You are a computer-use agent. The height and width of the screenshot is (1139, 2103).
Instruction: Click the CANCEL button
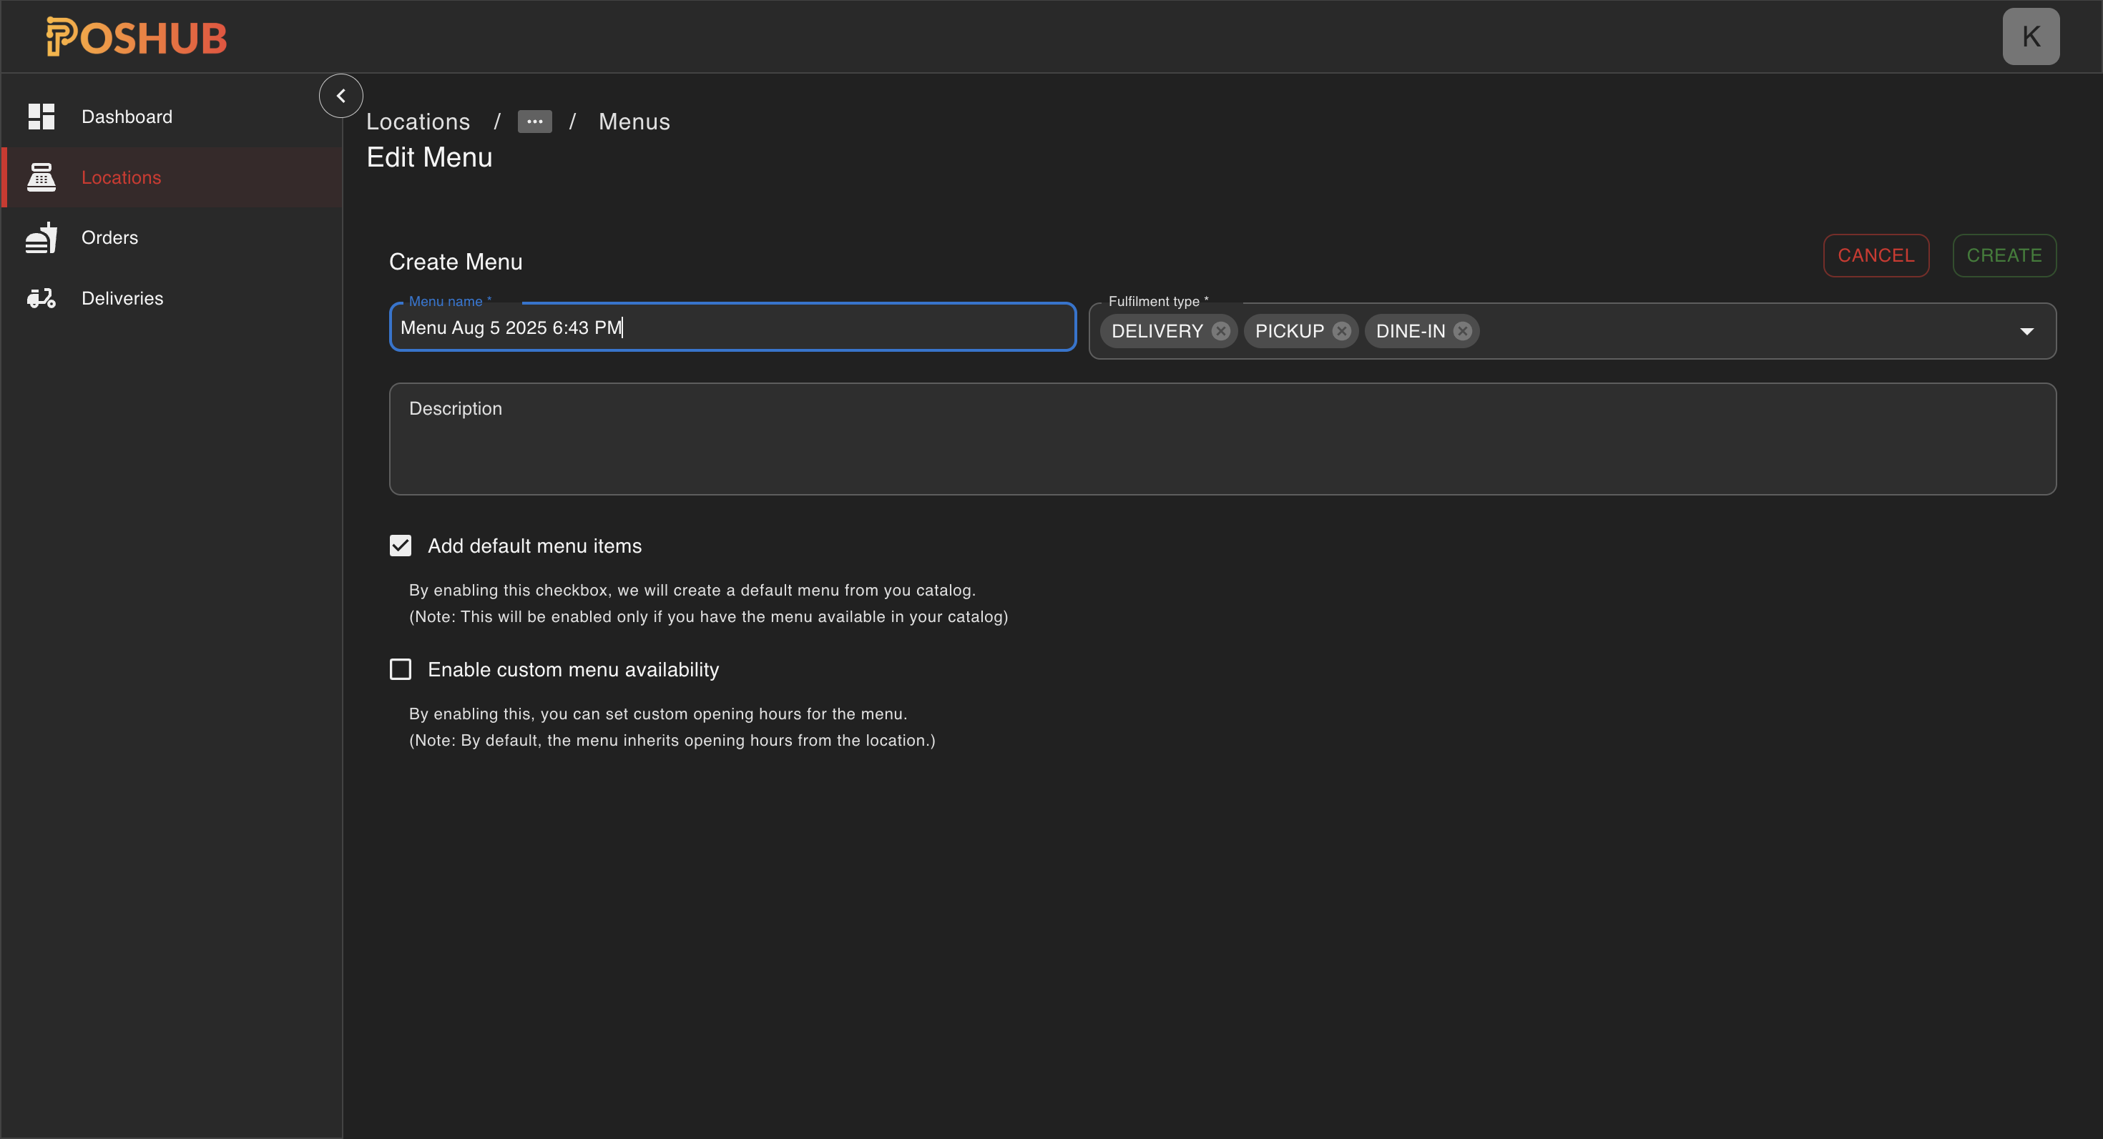(x=1876, y=255)
